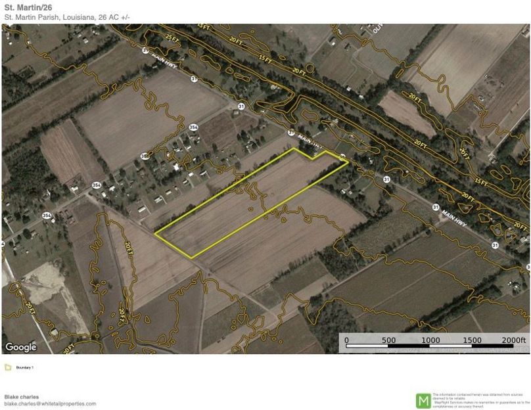The width and height of the screenshot is (531, 410).
Task: Expand the Boundary 1 legend entry
Action: coord(25,367)
